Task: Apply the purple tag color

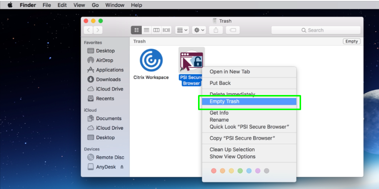Action: (258, 171)
